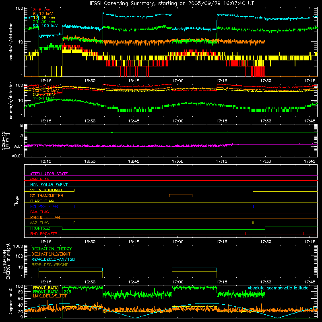Click the top plot counts/s/detector axis label
The height and width of the screenshot is (322, 322).
pyautogui.click(x=11, y=42)
